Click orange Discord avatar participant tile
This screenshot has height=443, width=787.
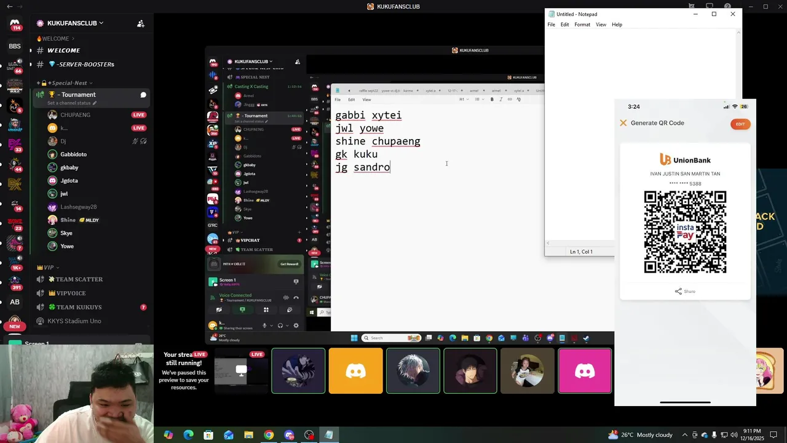(355, 371)
